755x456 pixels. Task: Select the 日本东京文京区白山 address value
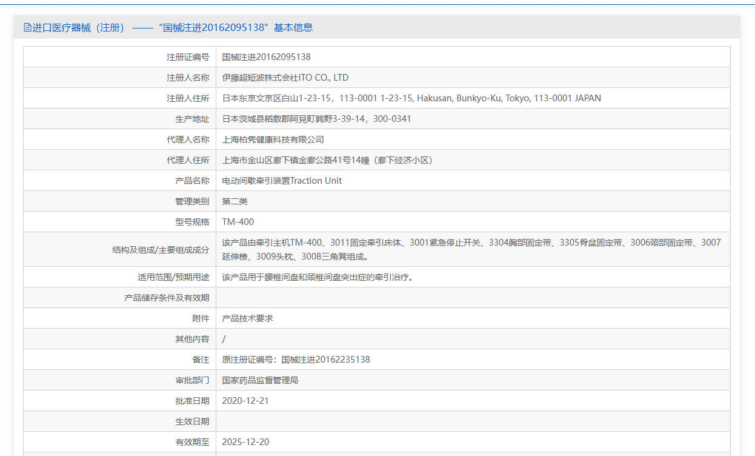tap(411, 98)
